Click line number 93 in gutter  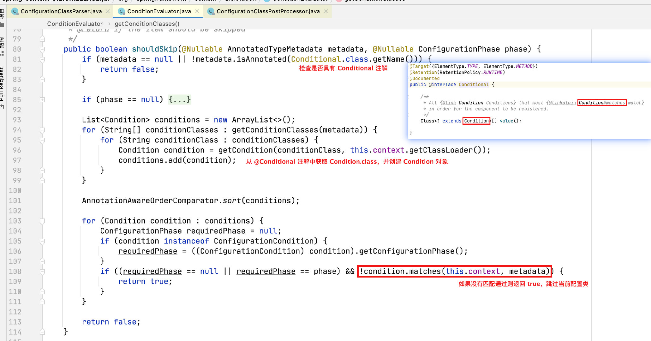[x=17, y=120]
